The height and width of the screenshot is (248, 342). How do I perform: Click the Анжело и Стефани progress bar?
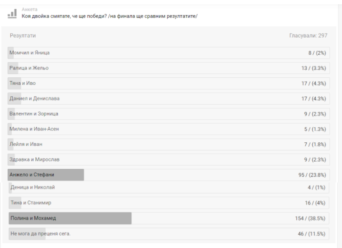[x=46, y=175]
